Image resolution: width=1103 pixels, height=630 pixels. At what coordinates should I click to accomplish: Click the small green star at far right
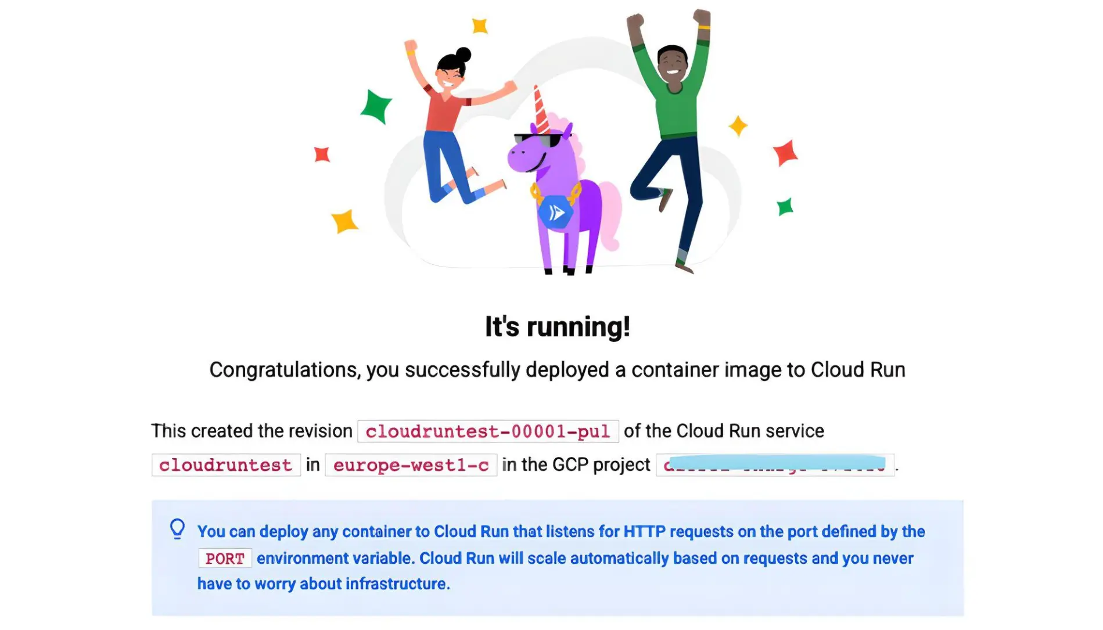(785, 207)
